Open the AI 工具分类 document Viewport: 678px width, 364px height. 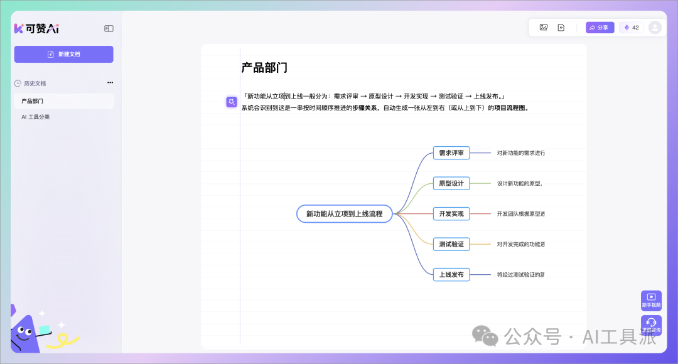point(36,117)
